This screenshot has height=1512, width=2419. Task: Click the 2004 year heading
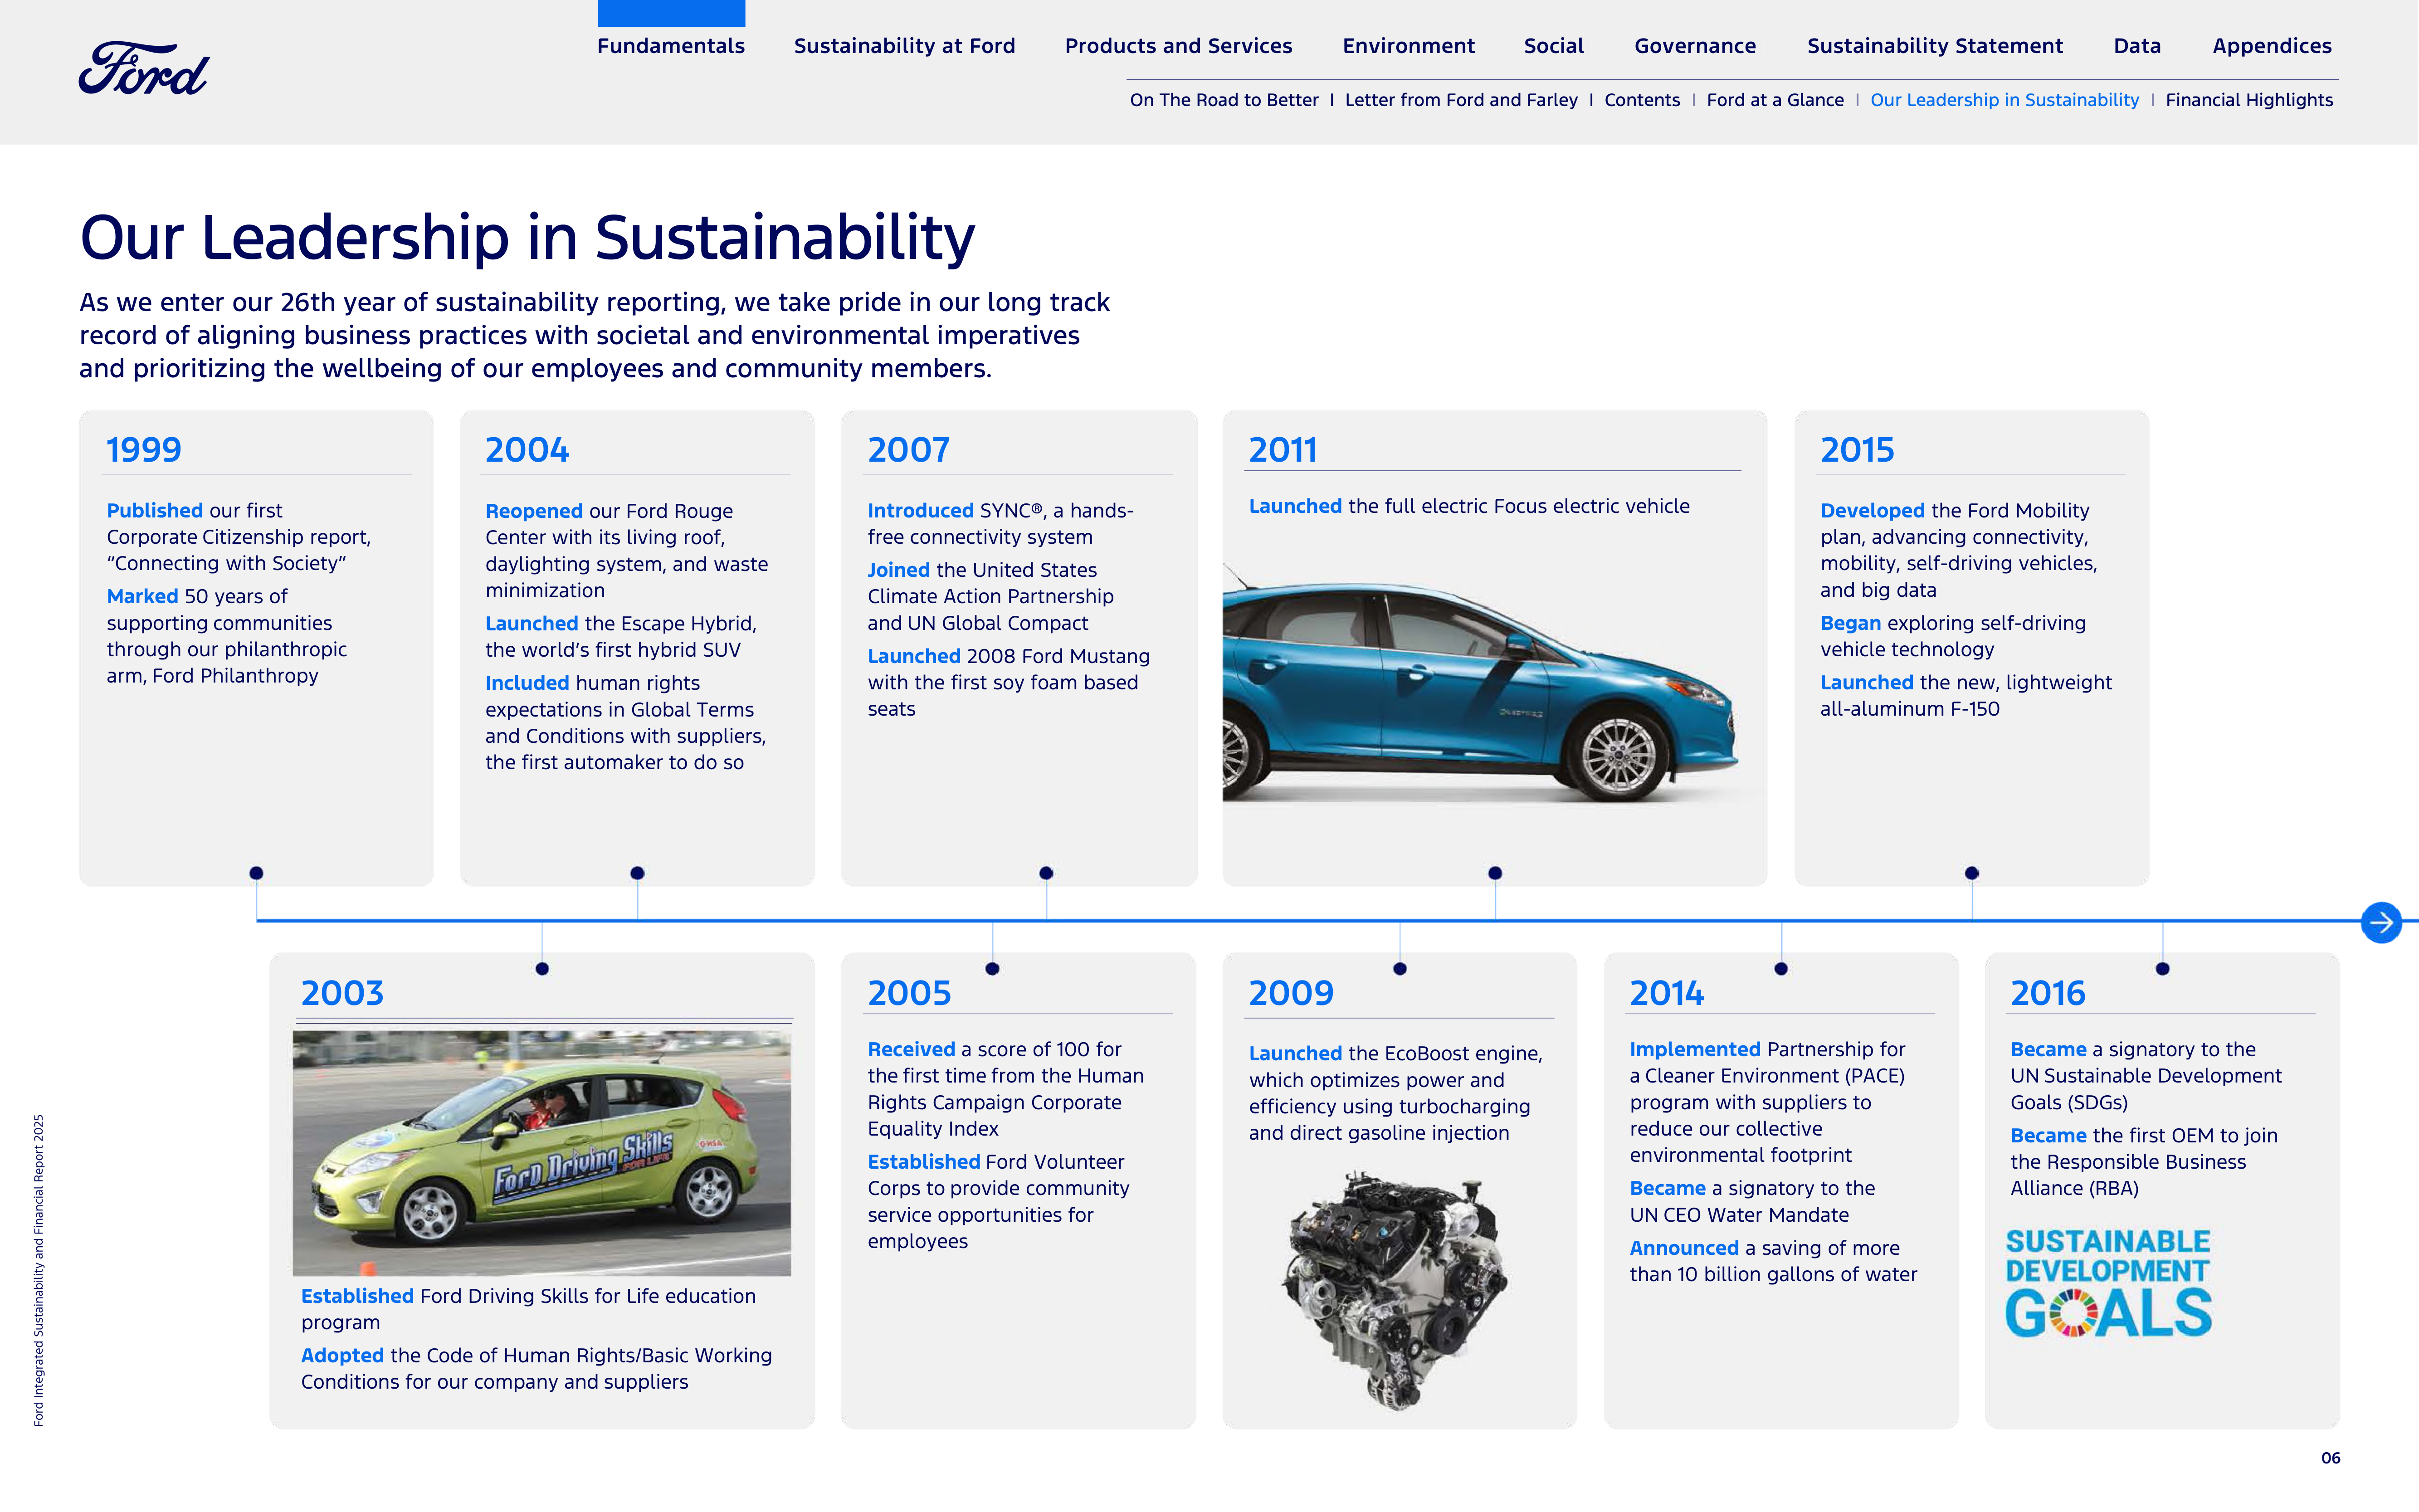click(x=527, y=450)
